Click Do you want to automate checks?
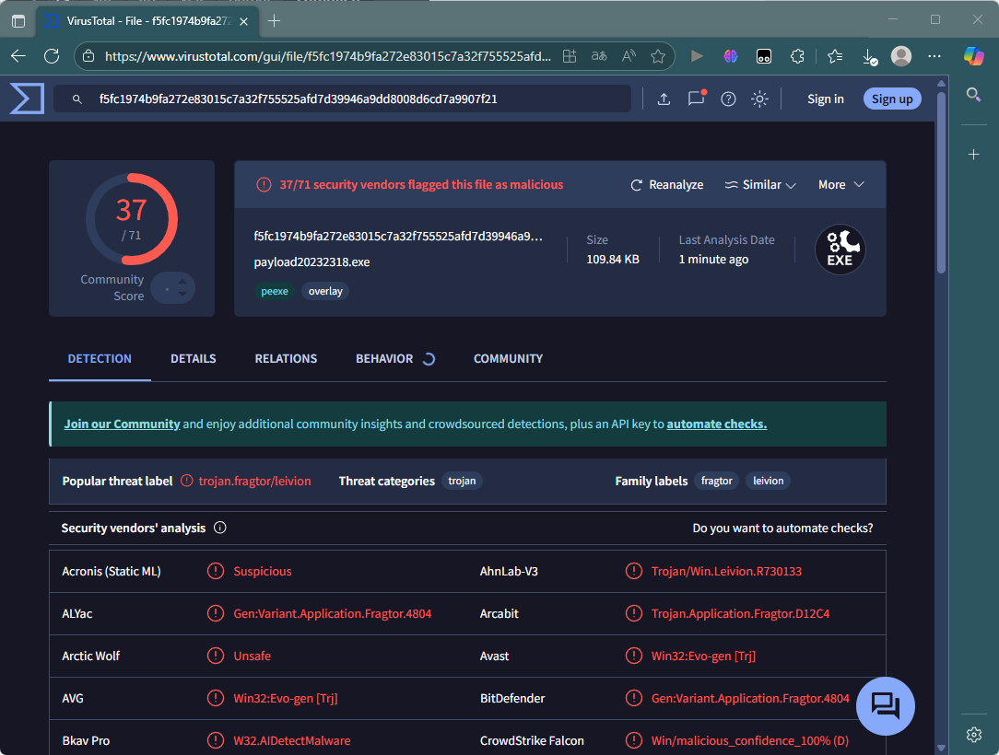Viewport: 999px width, 755px height. coord(782,528)
